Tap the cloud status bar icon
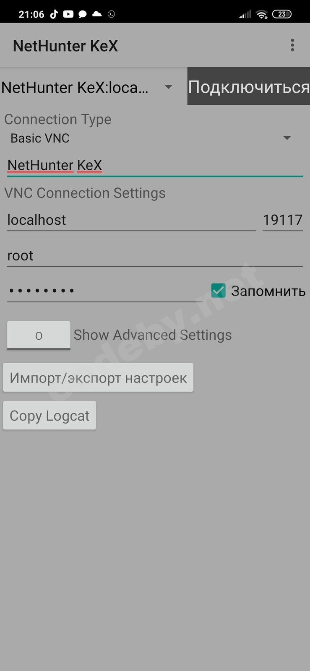Image resolution: width=310 pixels, height=671 pixels. coord(97,14)
